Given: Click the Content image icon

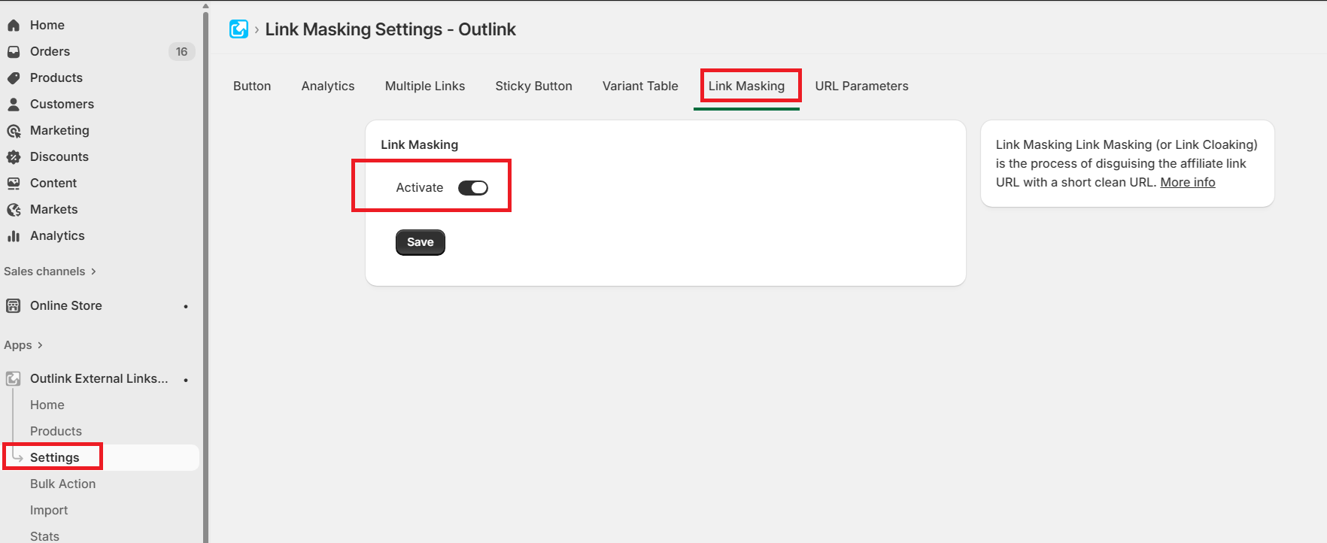Looking at the screenshot, I should [14, 183].
